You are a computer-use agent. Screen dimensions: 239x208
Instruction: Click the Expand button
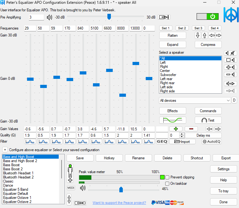[172, 45]
